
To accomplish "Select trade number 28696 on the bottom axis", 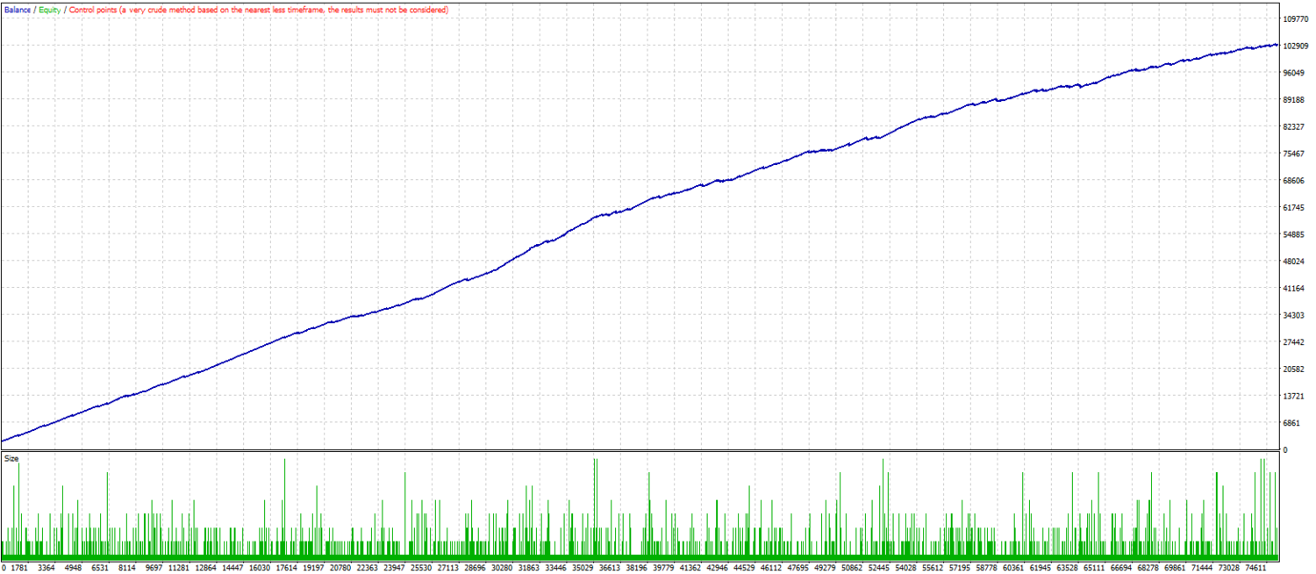I will [x=476, y=568].
